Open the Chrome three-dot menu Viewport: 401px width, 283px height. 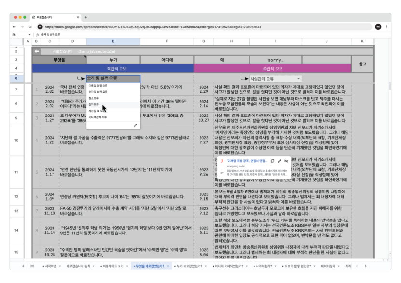tap(386, 27)
